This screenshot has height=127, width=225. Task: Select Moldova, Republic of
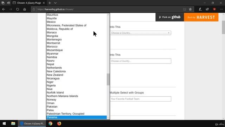(x=77, y=29)
